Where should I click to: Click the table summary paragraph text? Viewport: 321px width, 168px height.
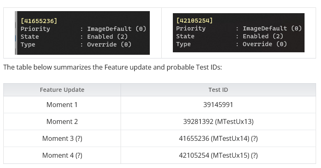point(112,68)
